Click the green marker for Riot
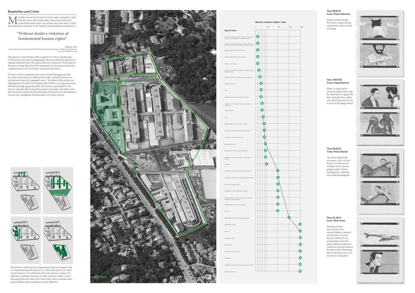Screen dimensions: 415x293 pyautogui.click(x=263, y=117)
